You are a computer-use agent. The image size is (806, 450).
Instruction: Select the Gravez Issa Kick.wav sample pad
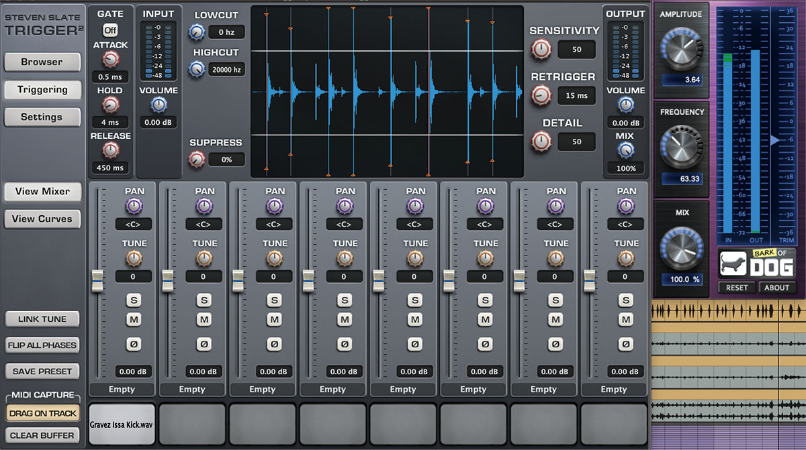click(121, 424)
